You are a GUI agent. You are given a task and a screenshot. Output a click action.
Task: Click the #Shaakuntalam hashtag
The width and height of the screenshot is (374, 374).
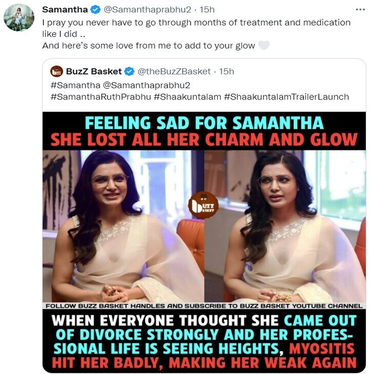pos(187,97)
